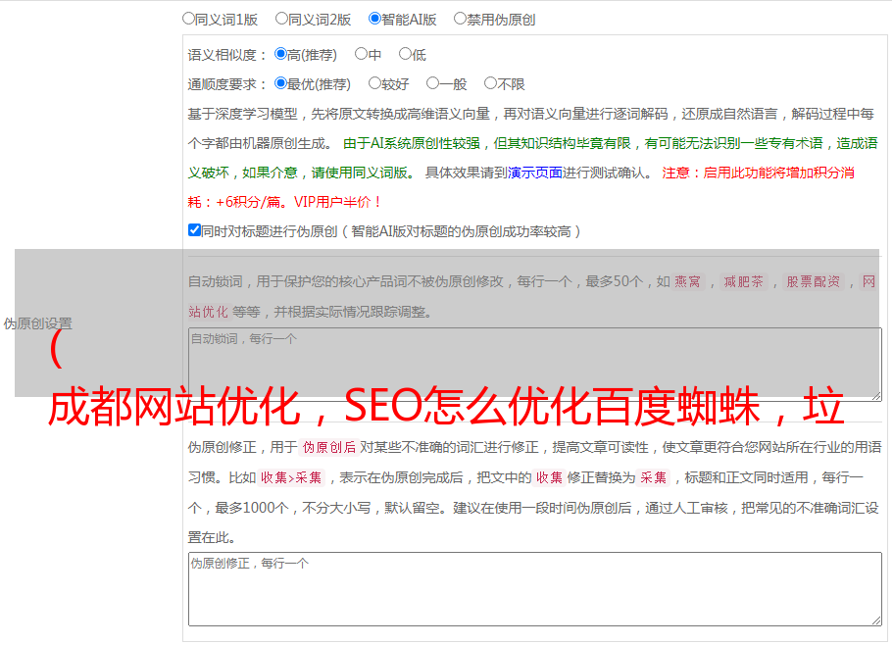Select 禁用伪原创 radio option
Image resolution: width=893 pixels, height=645 pixels.
click(460, 19)
